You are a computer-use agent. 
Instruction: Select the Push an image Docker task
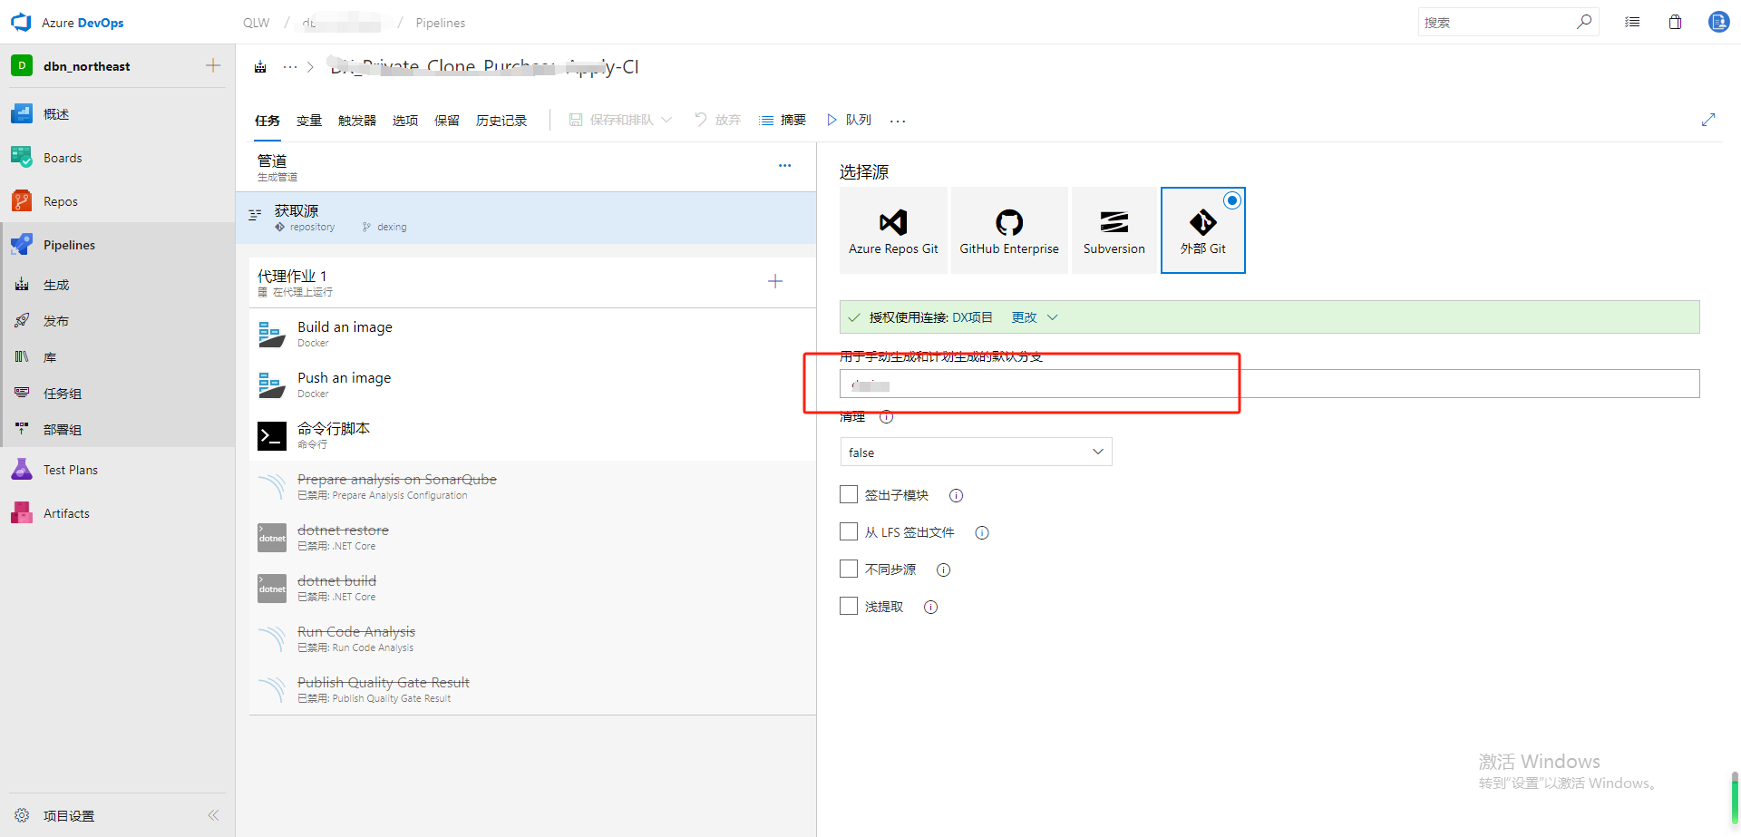(532, 384)
